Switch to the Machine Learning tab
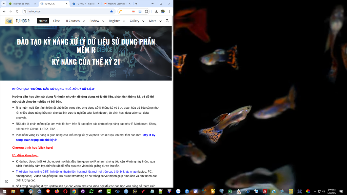This screenshot has height=195, width=347. (x=117, y=4)
